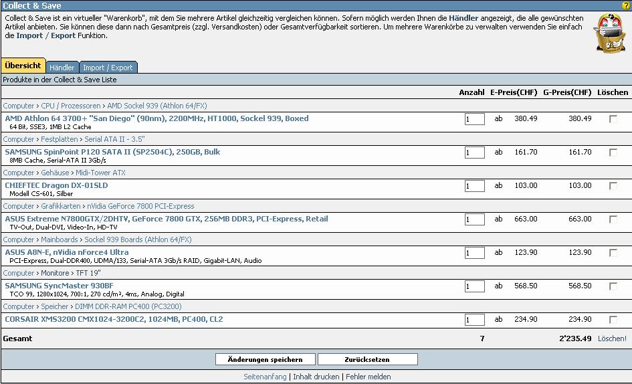
Task: Select the Übersicht tab
Action: coord(23,66)
